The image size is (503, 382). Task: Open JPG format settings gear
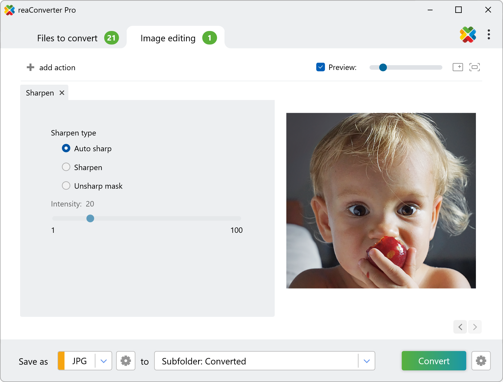tap(126, 361)
